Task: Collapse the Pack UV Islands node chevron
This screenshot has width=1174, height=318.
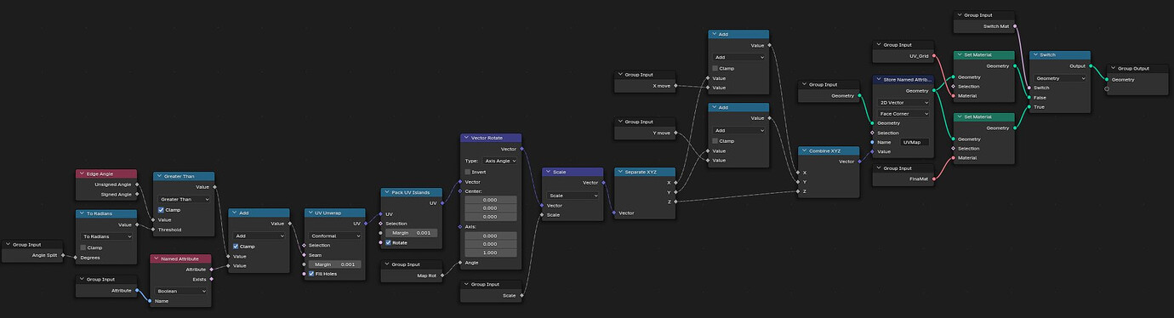Action: coord(387,192)
